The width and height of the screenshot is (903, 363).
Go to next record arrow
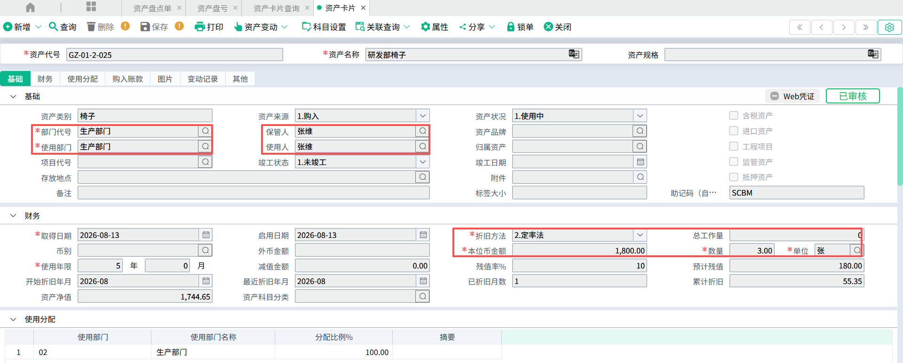tap(844, 27)
